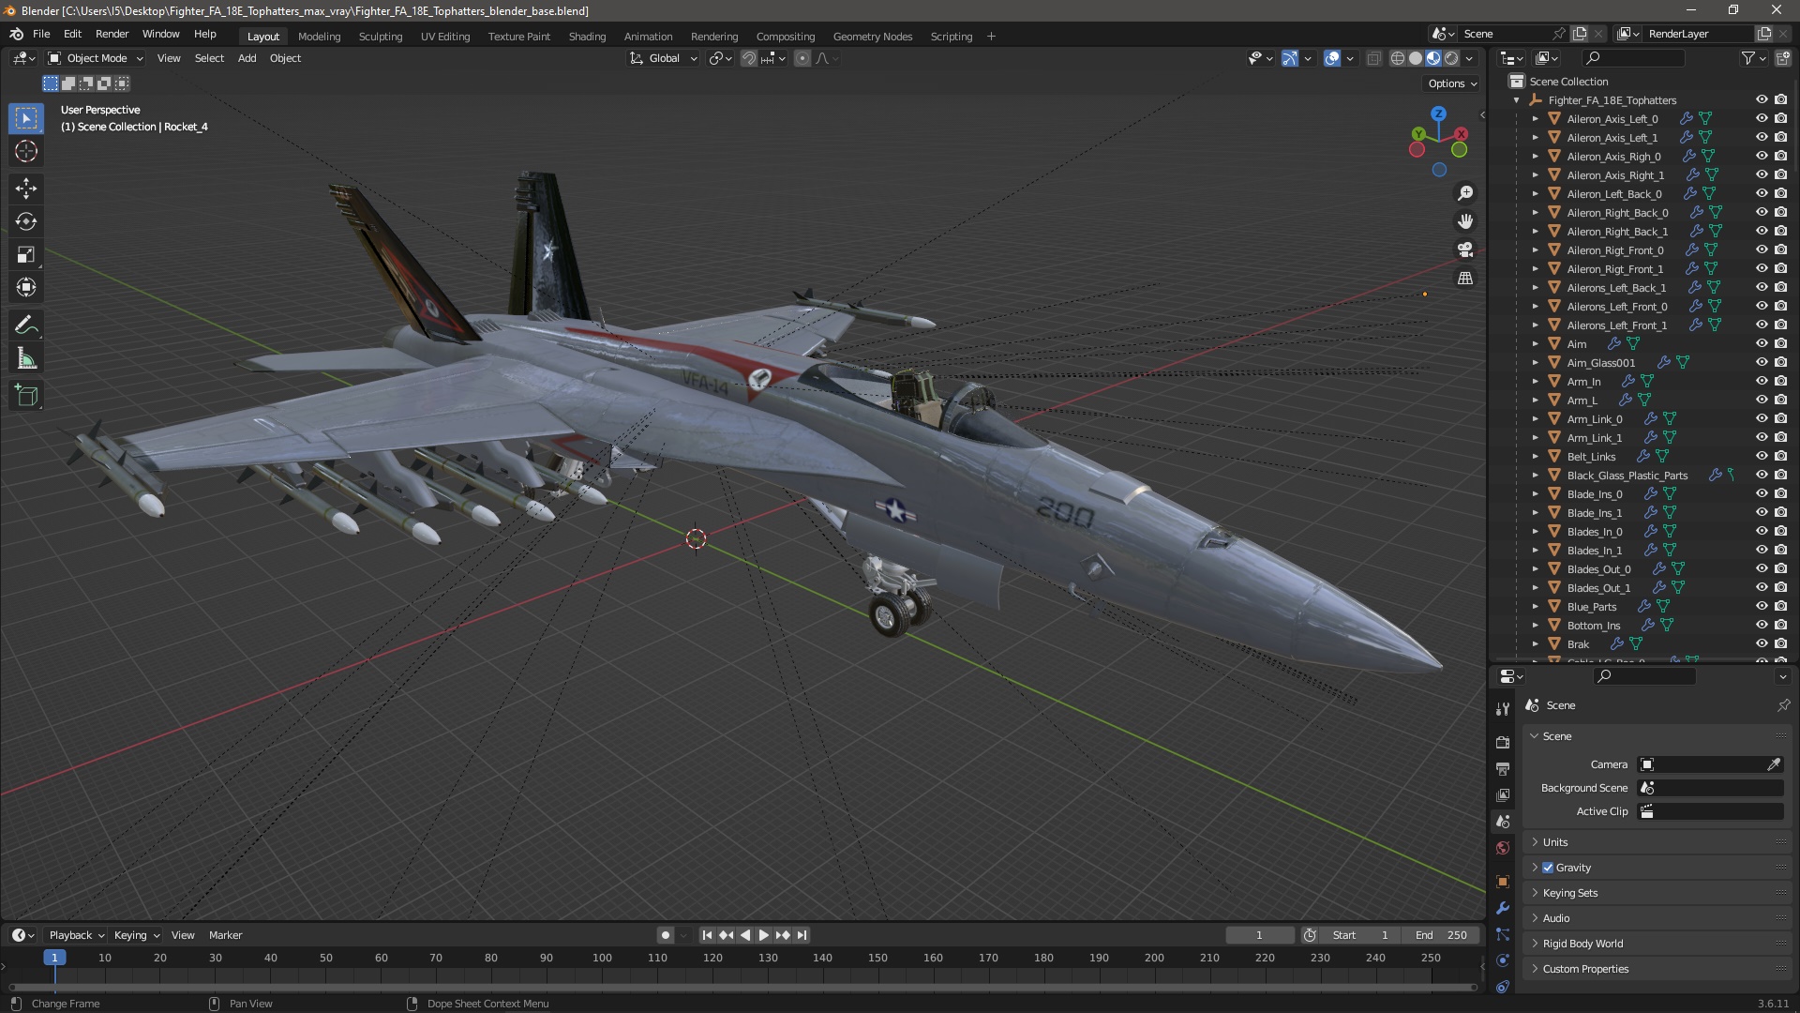Select the Select Box tool
Image resolution: width=1800 pixels, height=1013 pixels.
[x=26, y=118]
